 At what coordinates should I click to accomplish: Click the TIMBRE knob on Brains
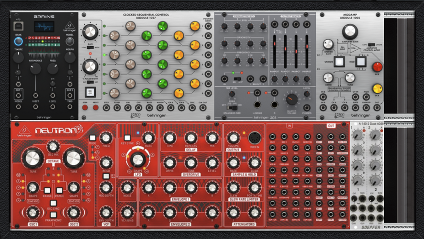pos(18,57)
